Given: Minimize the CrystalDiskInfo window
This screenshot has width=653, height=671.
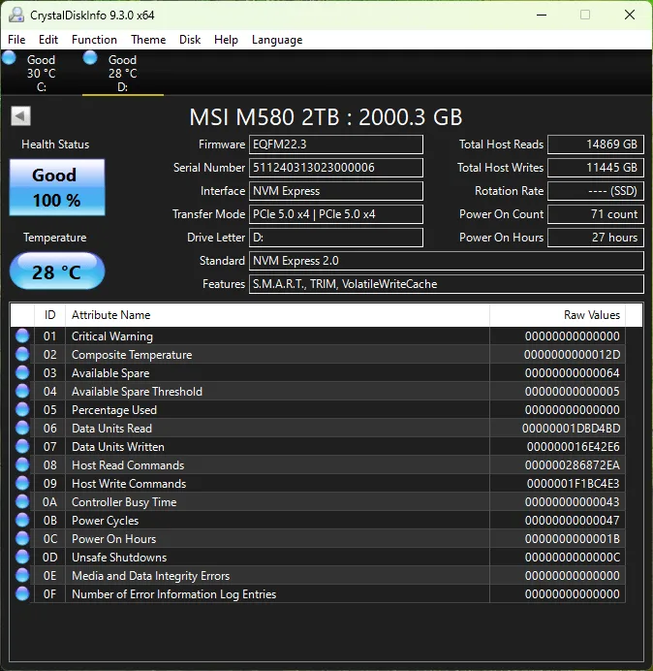Looking at the screenshot, I should [x=542, y=15].
